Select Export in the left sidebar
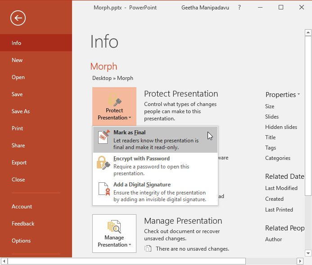Image resolution: width=312 pixels, height=265 pixels. (19, 163)
